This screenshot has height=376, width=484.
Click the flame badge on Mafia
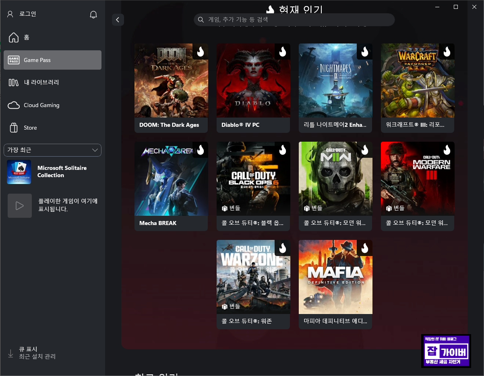(x=365, y=248)
